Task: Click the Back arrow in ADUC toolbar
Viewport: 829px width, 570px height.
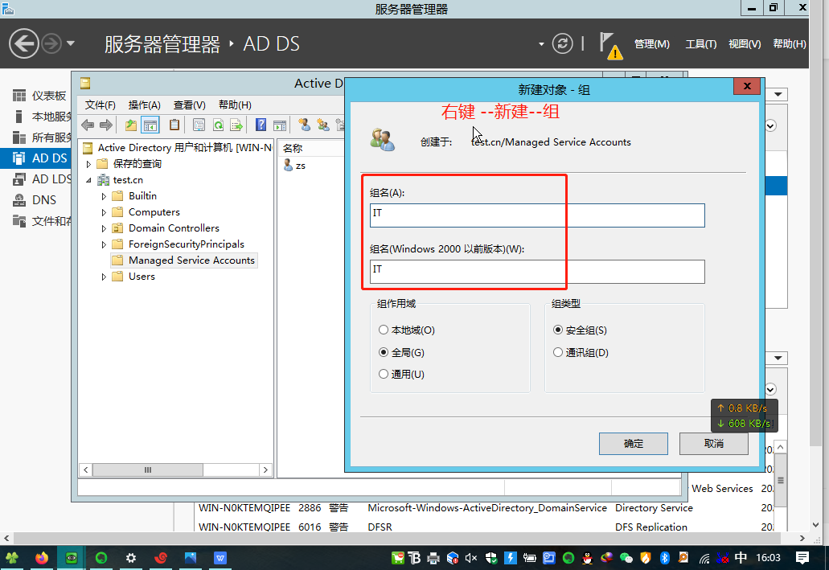Action: [88, 125]
